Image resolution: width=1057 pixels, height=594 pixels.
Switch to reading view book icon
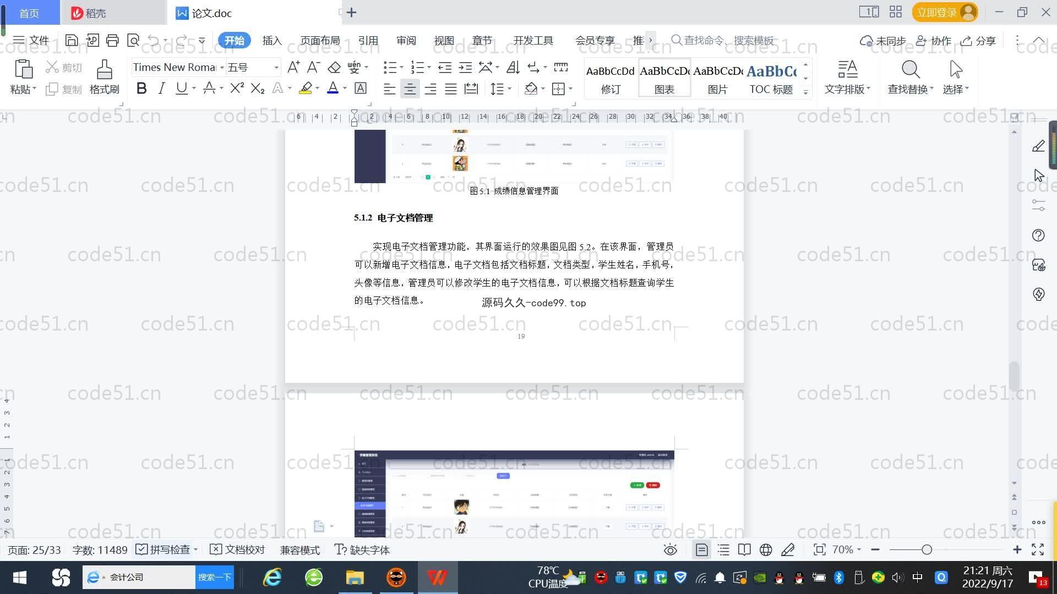pos(744,549)
